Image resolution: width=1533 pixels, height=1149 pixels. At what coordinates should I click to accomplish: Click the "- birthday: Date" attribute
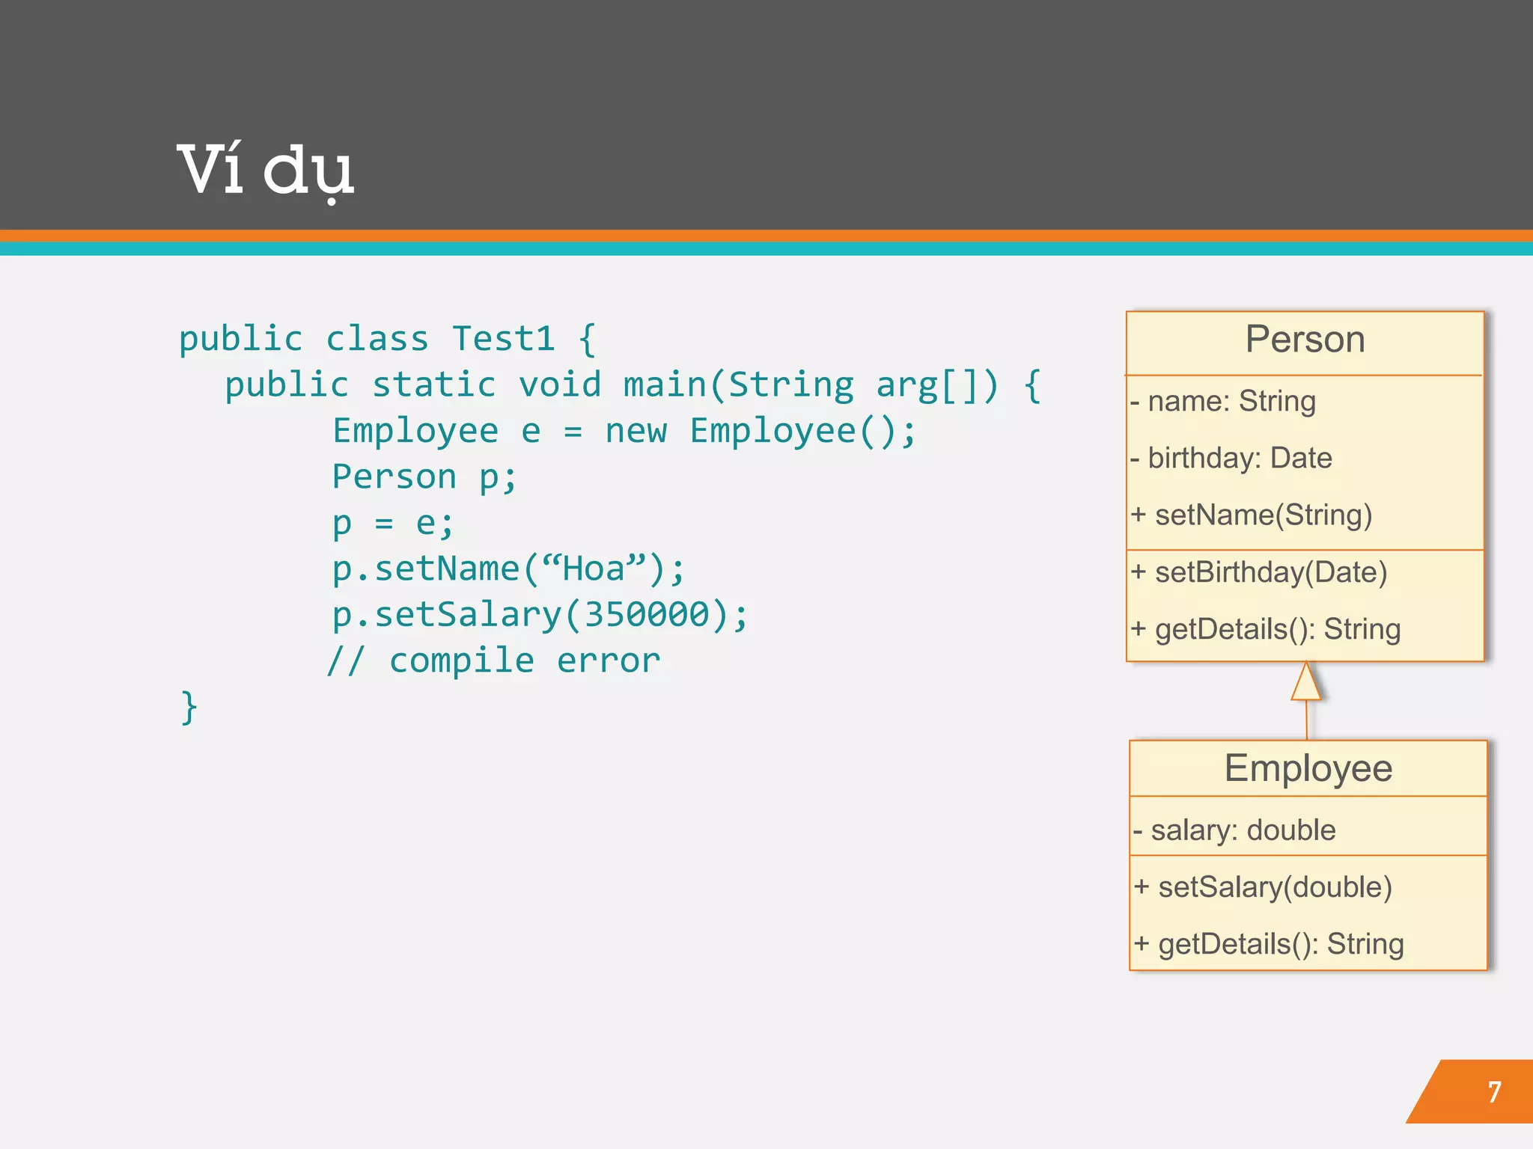(1231, 459)
